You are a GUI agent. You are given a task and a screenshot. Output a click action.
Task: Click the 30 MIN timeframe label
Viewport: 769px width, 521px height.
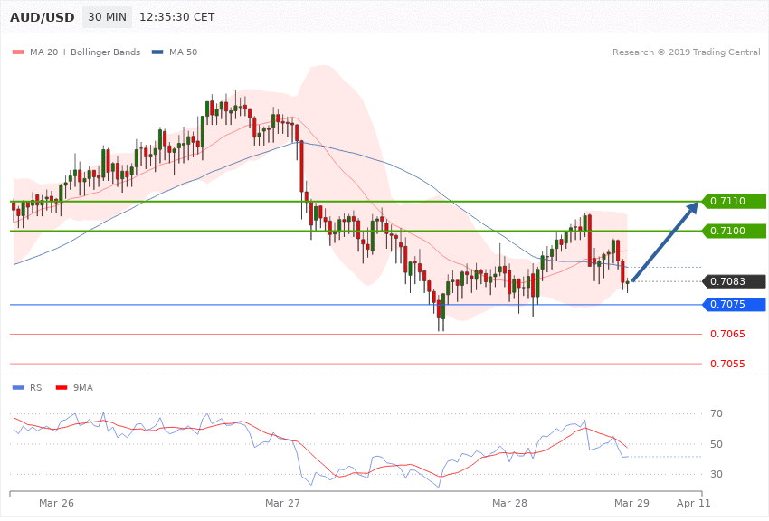pos(107,17)
